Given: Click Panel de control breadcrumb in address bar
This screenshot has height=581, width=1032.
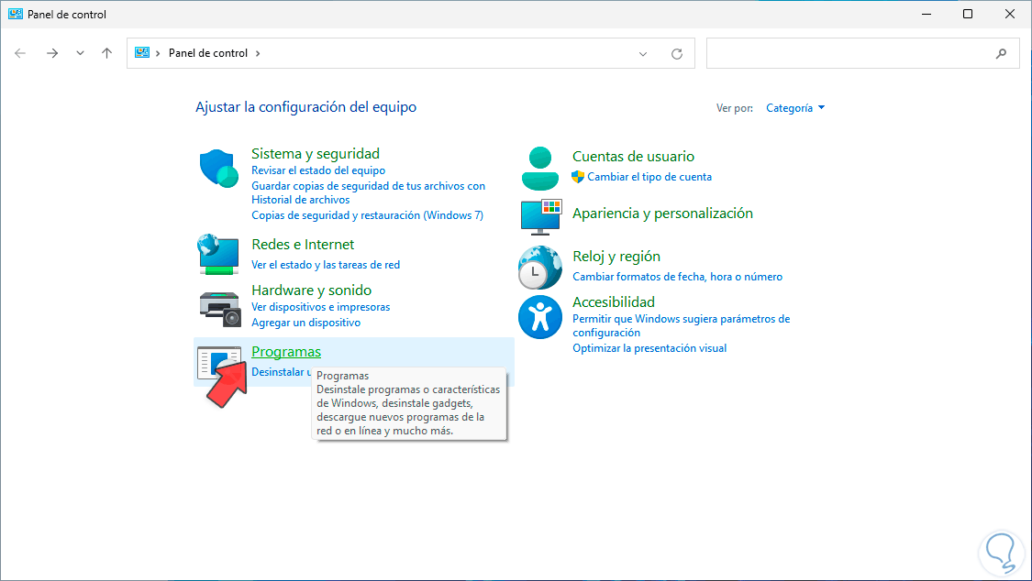Looking at the screenshot, I should tap(208, 53).
